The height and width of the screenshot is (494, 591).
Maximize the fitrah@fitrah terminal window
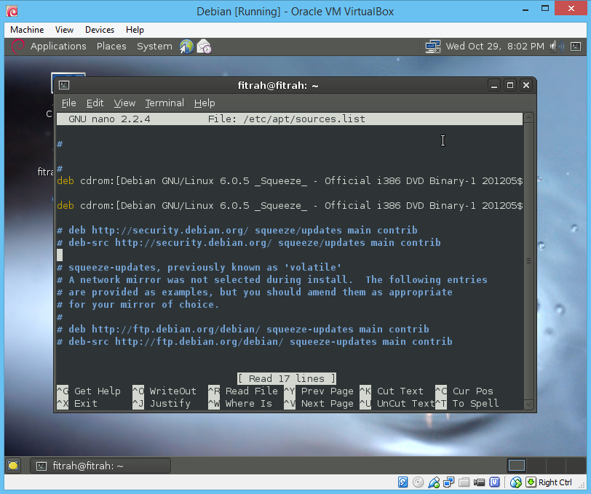pos(510,86)
